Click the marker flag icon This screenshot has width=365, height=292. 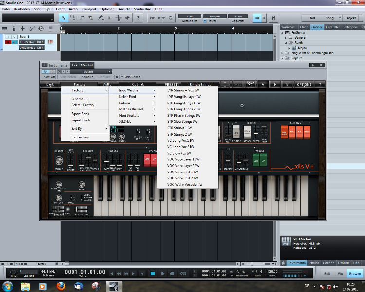[50, 29]
